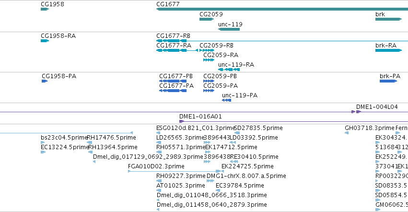Viewport: 408px width, 212px height.
Task: Select the CG1677 gene label
Action: click(x=168, y=4)
